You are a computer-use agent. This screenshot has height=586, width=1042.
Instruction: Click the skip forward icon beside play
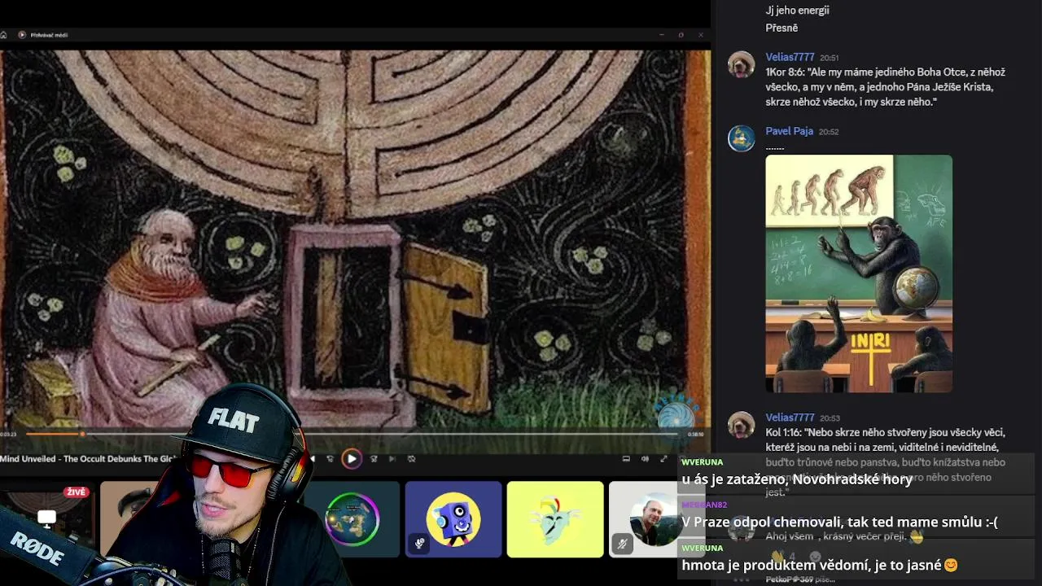[x=374, y=459]
